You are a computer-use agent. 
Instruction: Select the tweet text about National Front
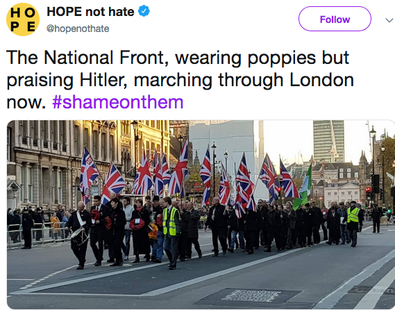(180, 79)
